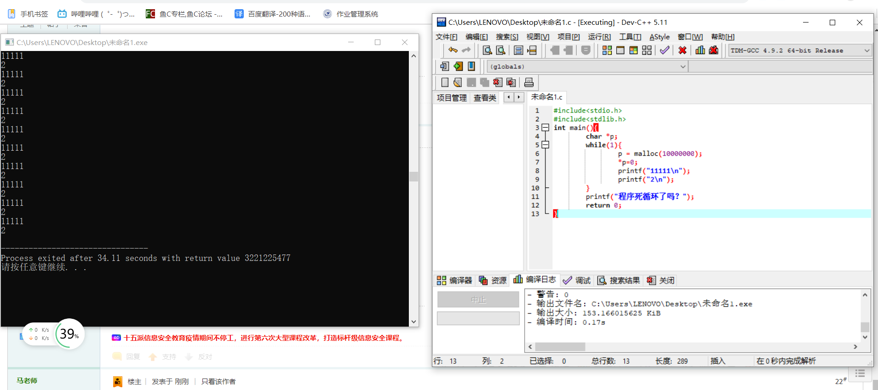Click the 中止 button in compile log
Screen dimensions: 878x390
point(478,300)
